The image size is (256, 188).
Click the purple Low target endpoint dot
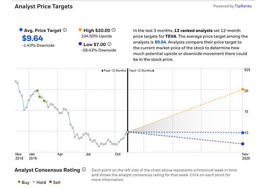click(x=242, y=144)
